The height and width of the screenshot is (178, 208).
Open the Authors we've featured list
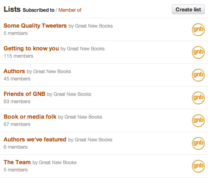(x=35, y=139)
